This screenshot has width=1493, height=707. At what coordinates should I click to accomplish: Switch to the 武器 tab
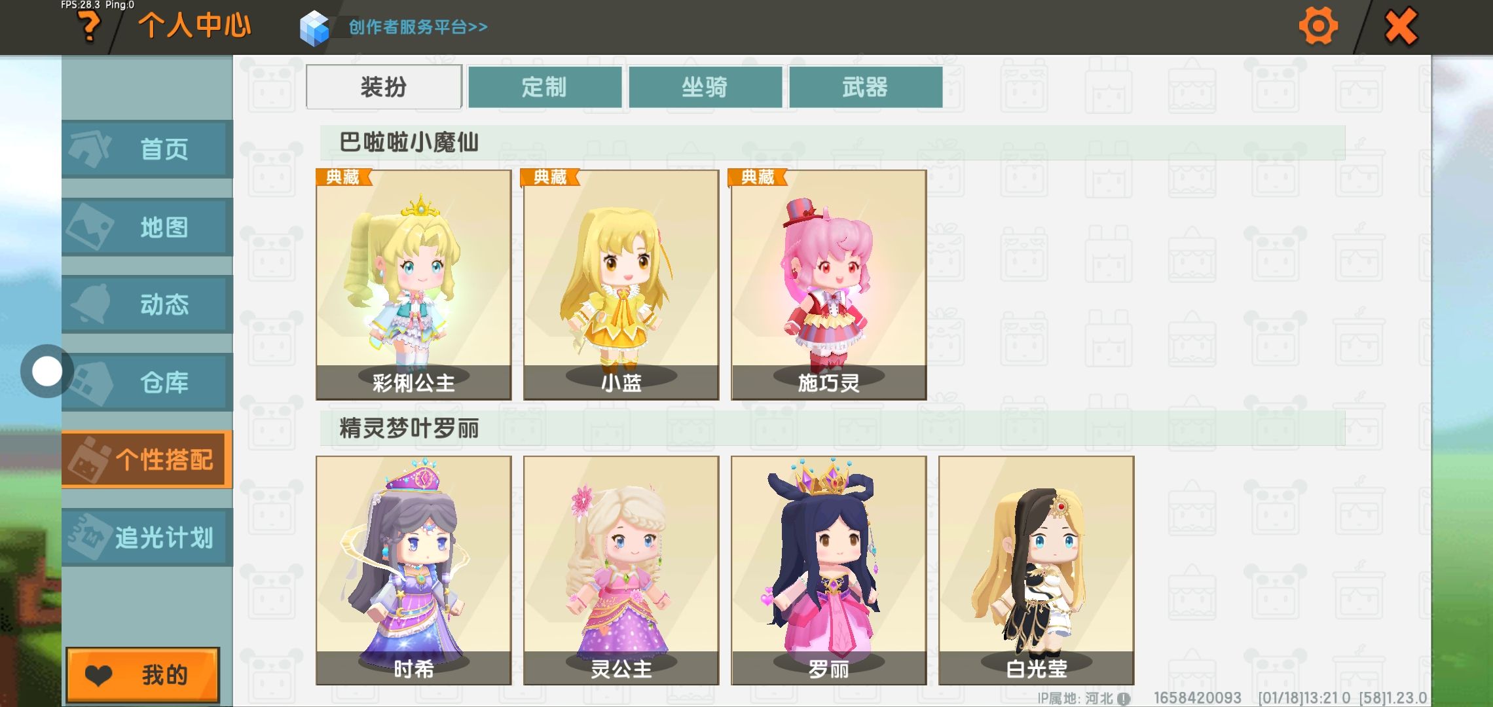point(866,87)
